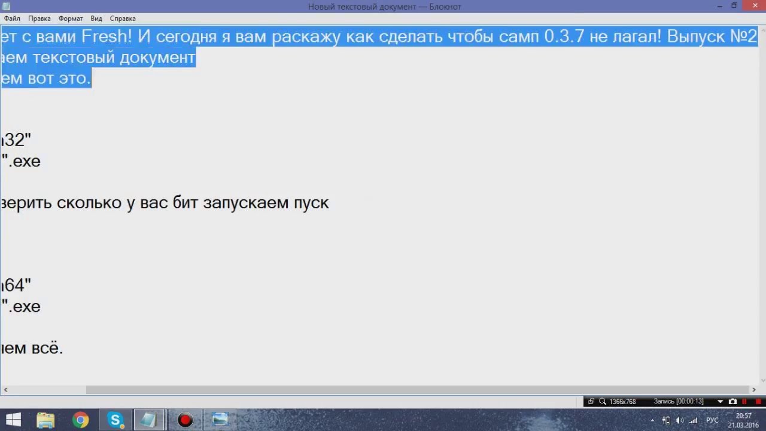Click the scrollbar left arrow
The height and width of the screenshot is (431, 766).
point(5,390)
